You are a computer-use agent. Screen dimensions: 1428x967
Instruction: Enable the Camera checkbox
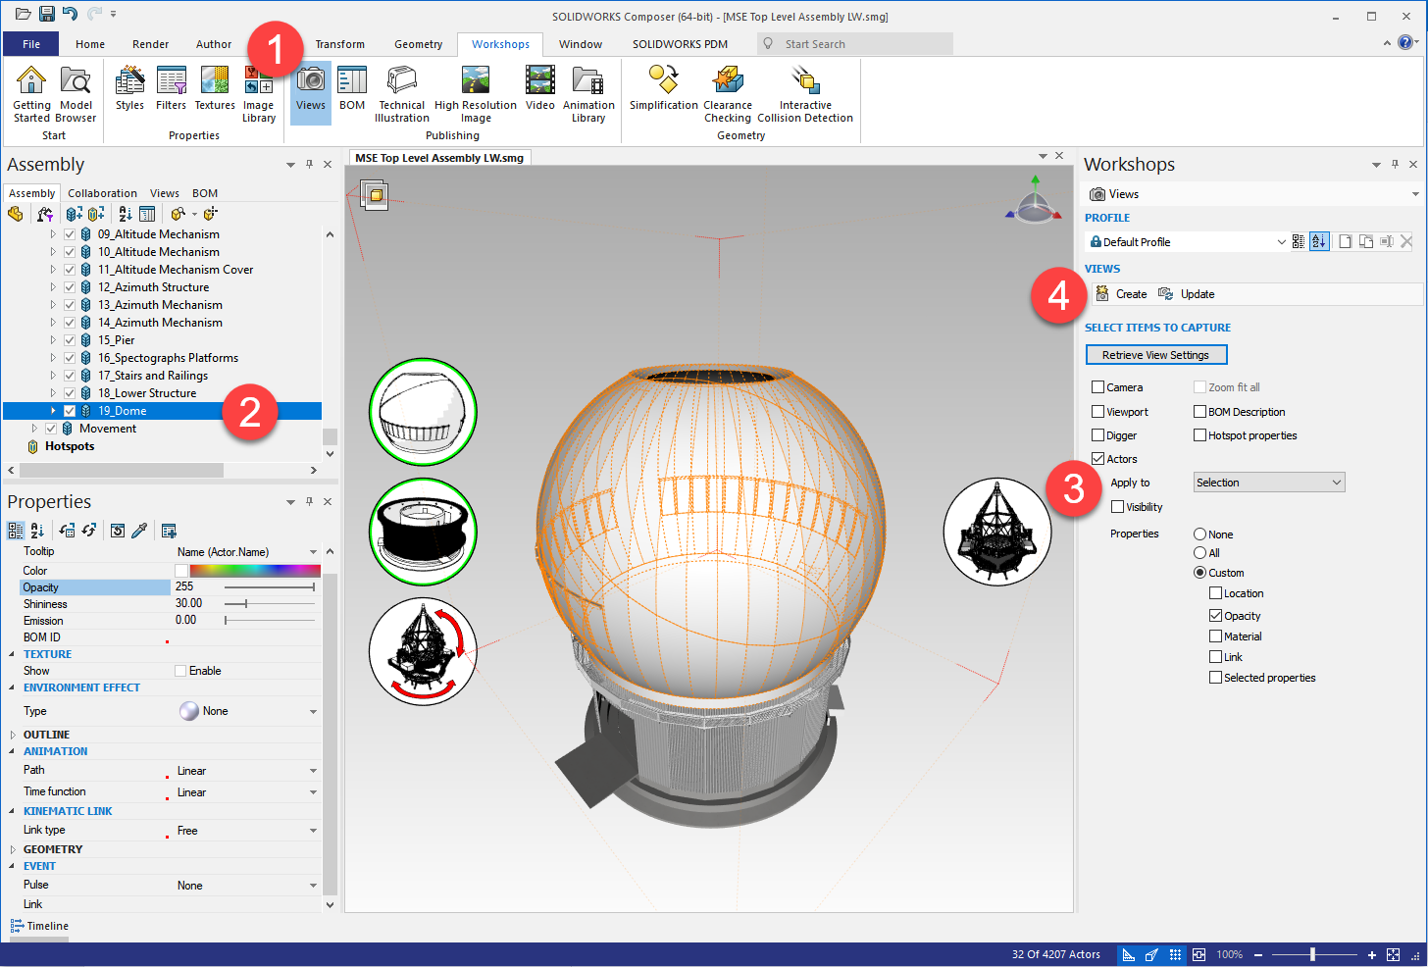[1098, 387]
